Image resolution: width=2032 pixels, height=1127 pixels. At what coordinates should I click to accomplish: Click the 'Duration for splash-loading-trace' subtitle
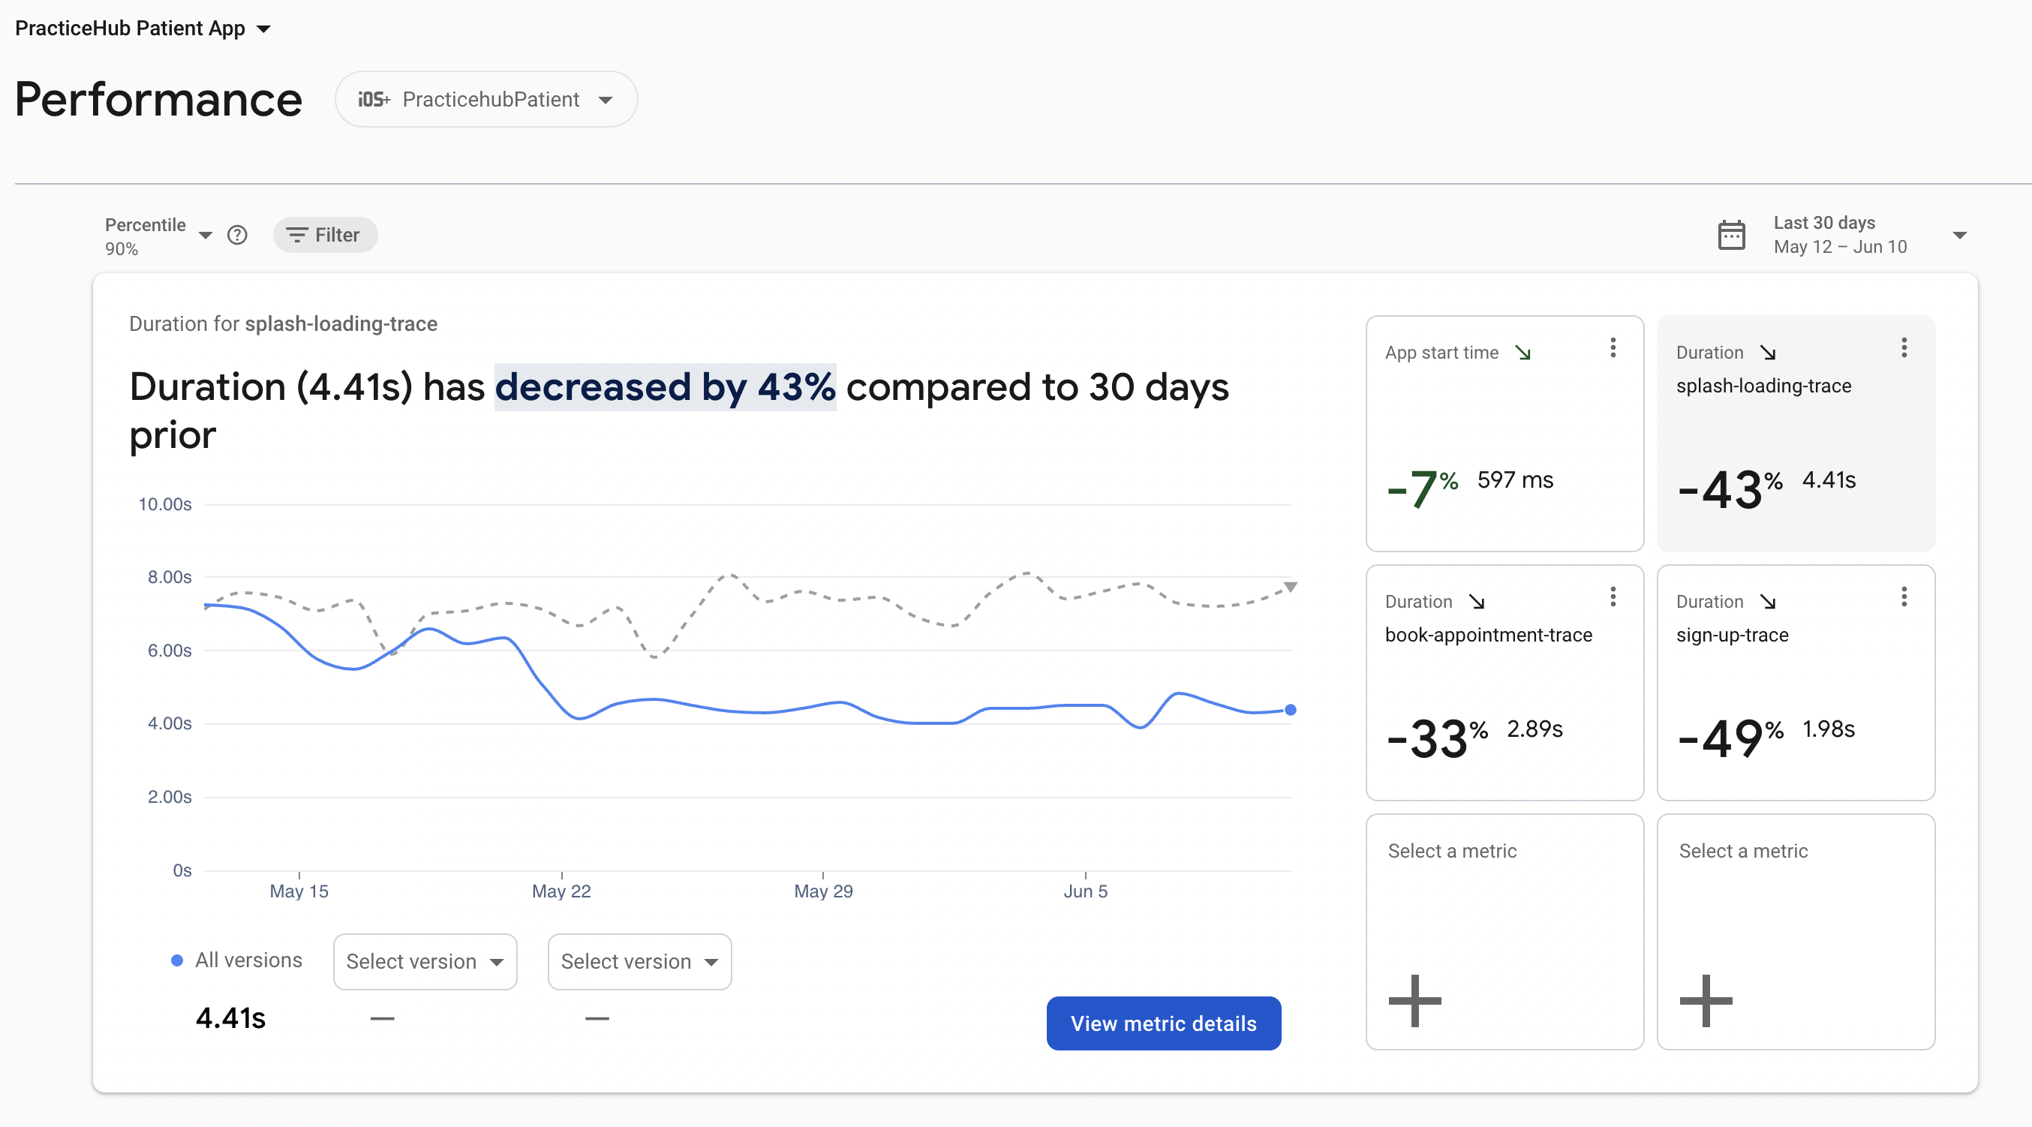pos(283,324)
